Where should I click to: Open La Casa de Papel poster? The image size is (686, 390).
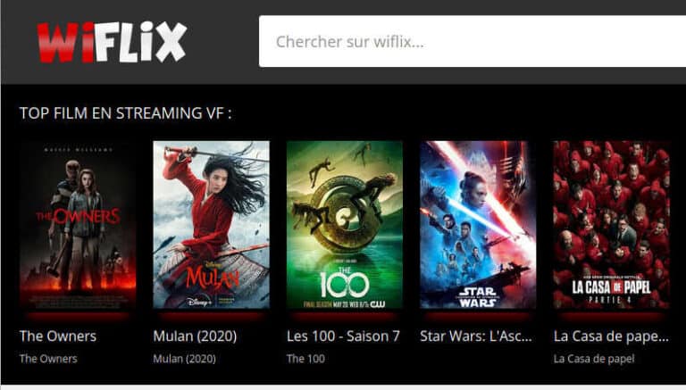[x=612, y=225]
